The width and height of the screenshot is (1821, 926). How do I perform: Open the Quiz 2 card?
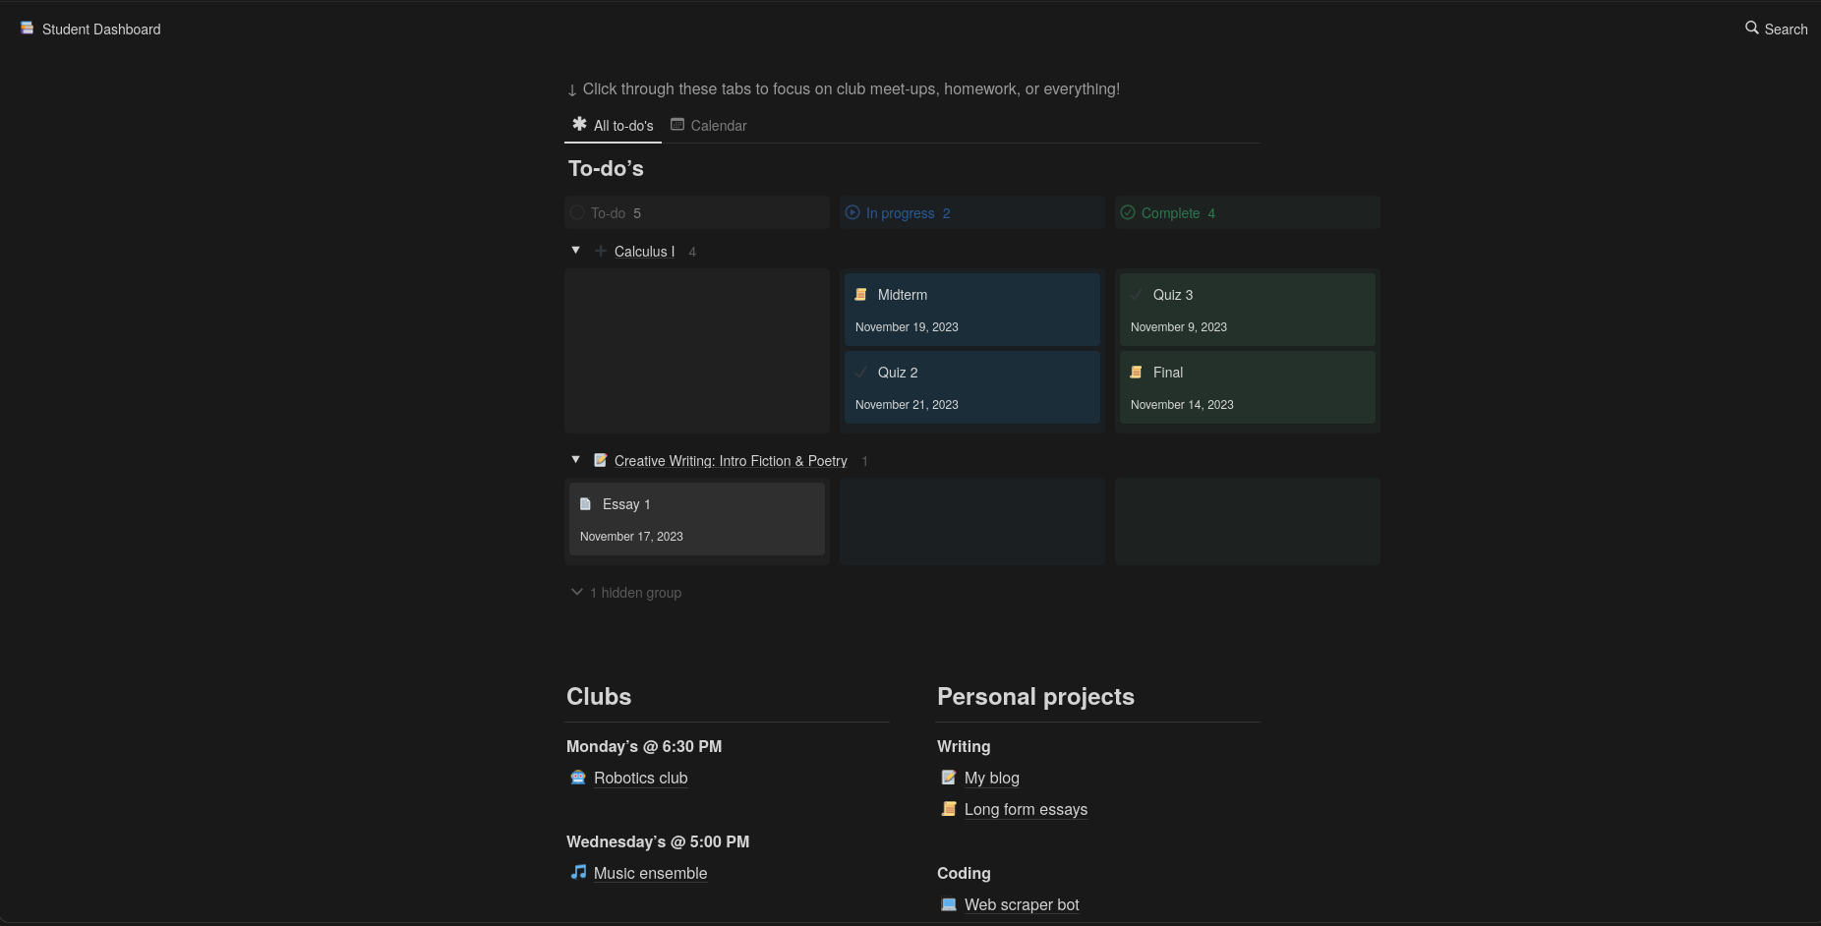(x=971, y=387)
